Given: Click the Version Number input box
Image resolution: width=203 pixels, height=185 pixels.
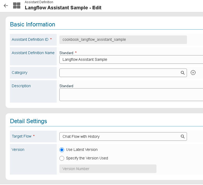Looking at the screenshot, I should coord(108,169).
